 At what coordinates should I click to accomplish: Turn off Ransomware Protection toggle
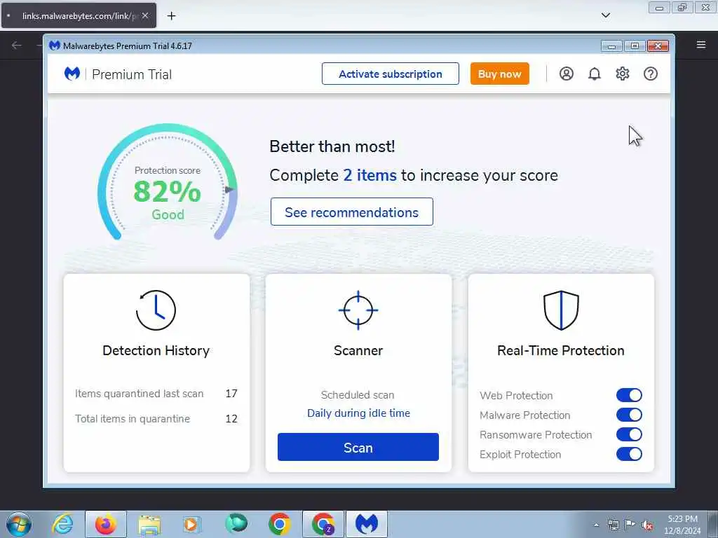pyautogui.click(x=629, y=434)
